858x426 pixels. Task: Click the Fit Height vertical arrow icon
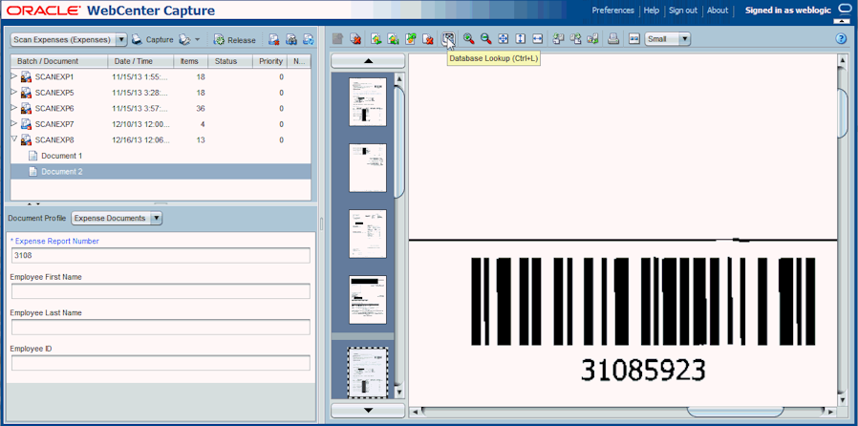[521, 39]
